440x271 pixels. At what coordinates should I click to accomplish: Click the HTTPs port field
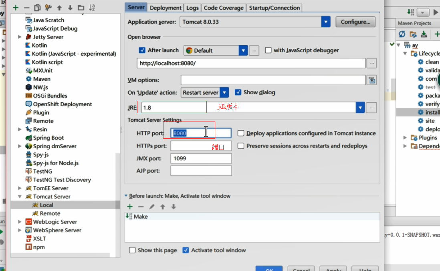(x=201, y=145)
